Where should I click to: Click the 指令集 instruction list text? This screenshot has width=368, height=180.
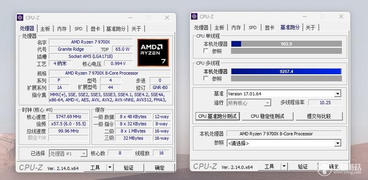pos(109,97)
